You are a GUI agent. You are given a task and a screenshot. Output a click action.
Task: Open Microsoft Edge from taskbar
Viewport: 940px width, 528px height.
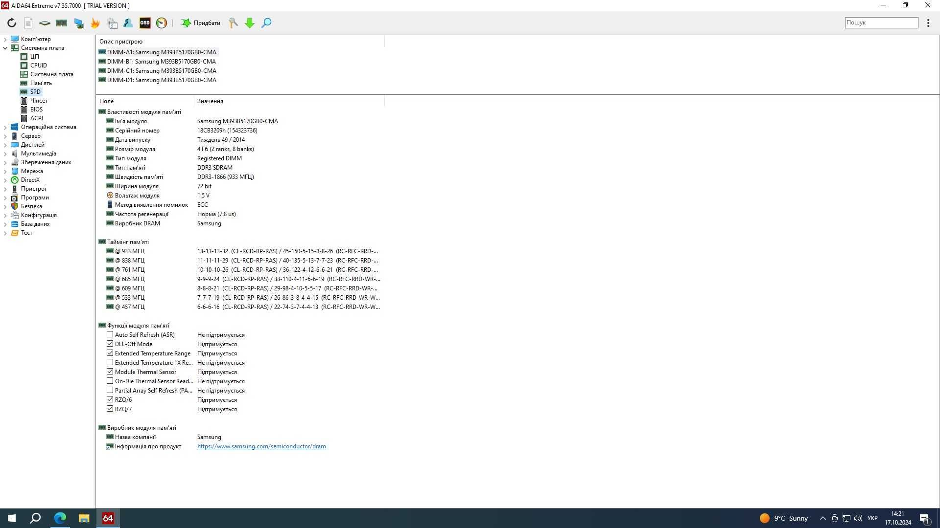pyautogui.click(x=60, y=518)
